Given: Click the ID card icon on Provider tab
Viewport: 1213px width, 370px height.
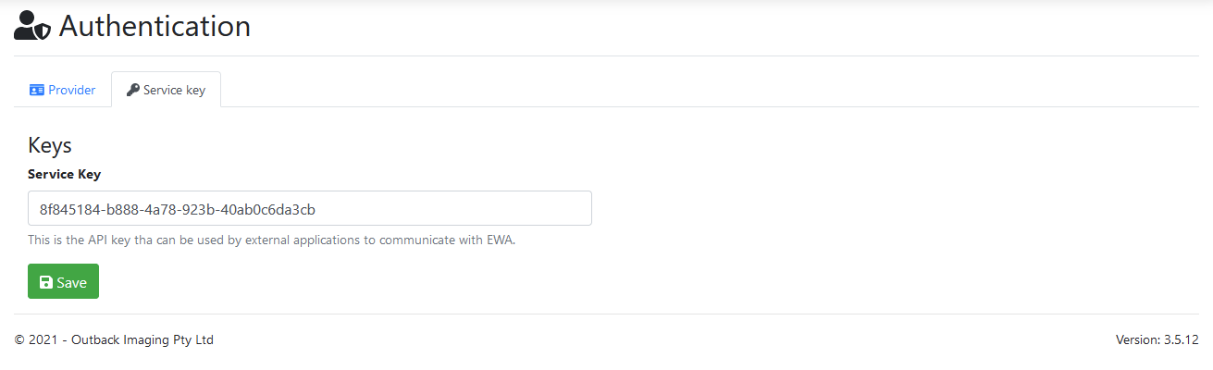Looking at the screenshot, I should [x=37, y=90].
